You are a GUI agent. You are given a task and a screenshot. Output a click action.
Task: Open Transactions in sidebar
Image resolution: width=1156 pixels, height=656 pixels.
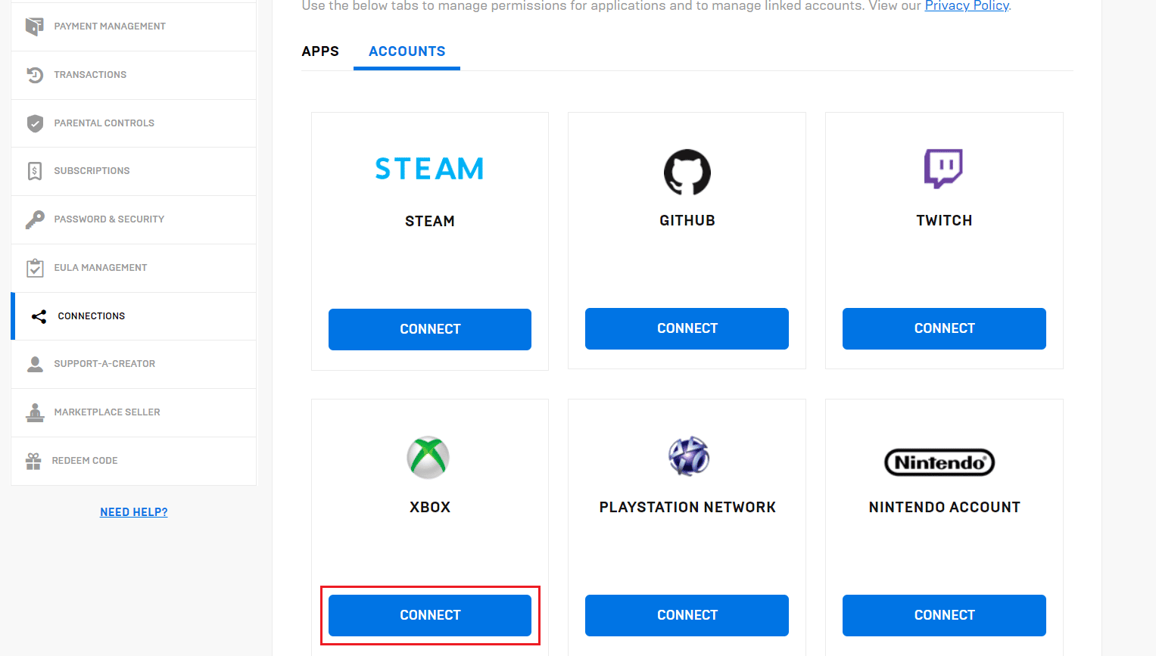(x=133, y=75)
